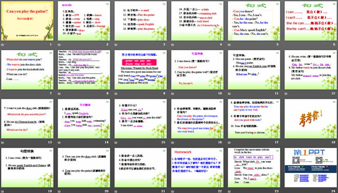Click the animation star icon under slide 3
This screenshot has width=338, height=193.
click(x=116, y=45)
